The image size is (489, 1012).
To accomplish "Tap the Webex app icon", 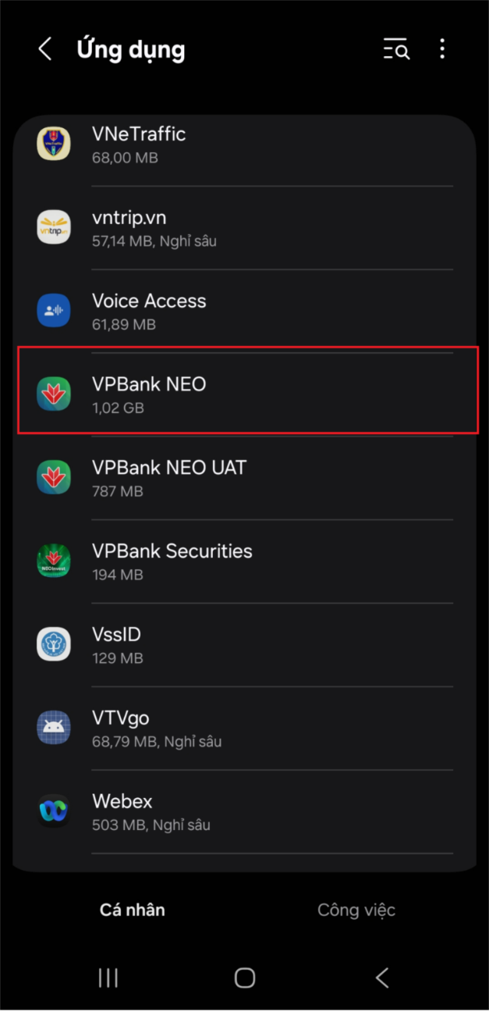I will tap(54, 812).
